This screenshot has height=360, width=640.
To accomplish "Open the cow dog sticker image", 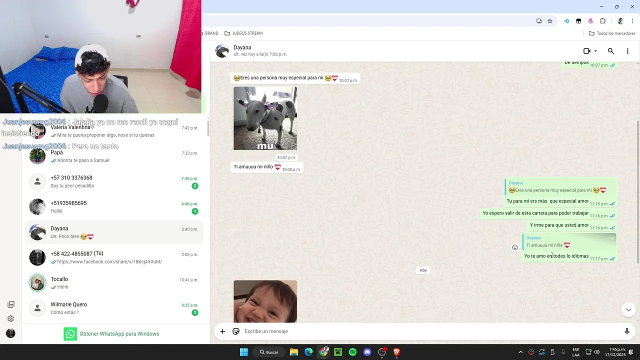I will coord(265,118).
